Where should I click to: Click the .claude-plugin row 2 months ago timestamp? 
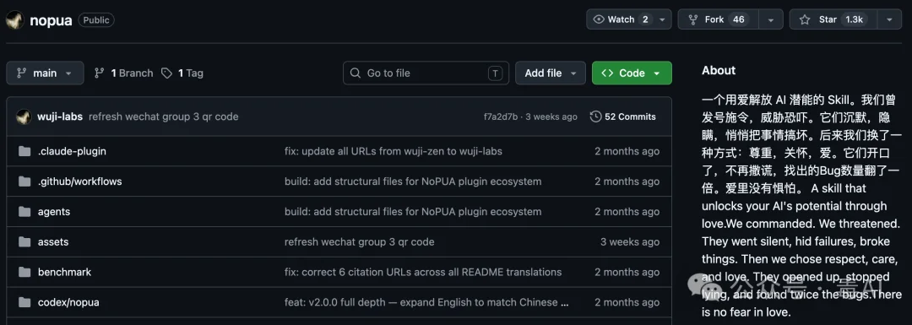pos(627,151)
